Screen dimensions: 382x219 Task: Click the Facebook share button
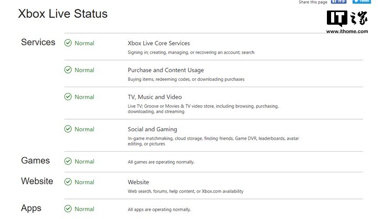pos(338,2)
